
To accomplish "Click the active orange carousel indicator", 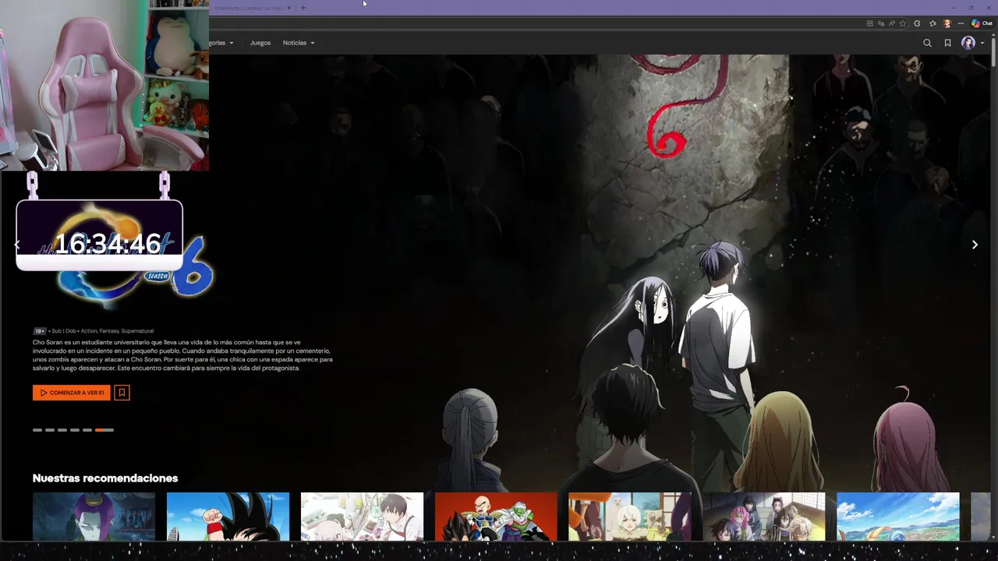I will tap(104, 430).
